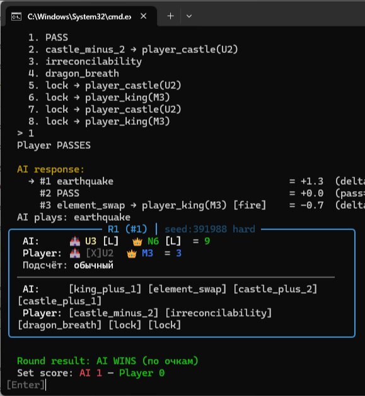Click the [irreconcilability] card in Player hand
The width and height of the screenshot is (365, 396).
(x=219, y=313)
